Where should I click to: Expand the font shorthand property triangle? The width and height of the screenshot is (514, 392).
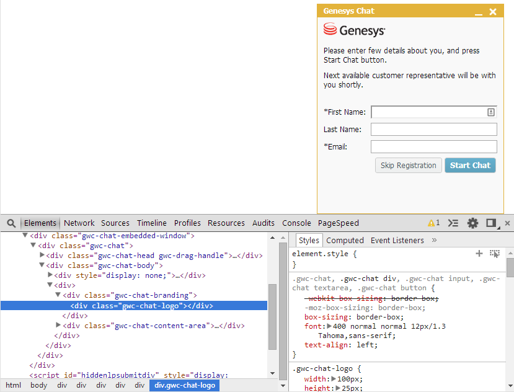[x=329, y=326]
